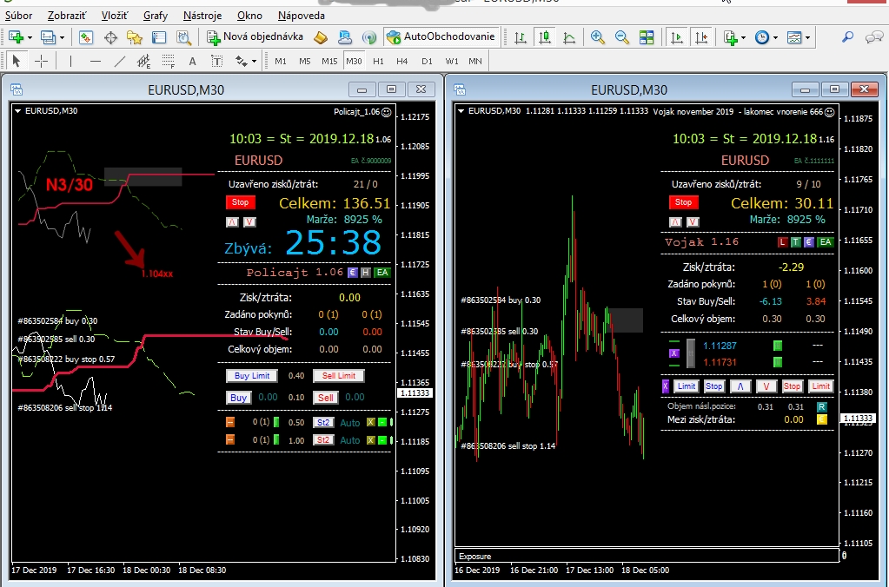Open the Data Window crosshair icon
The image size is (889, 587).
point(110,37)
